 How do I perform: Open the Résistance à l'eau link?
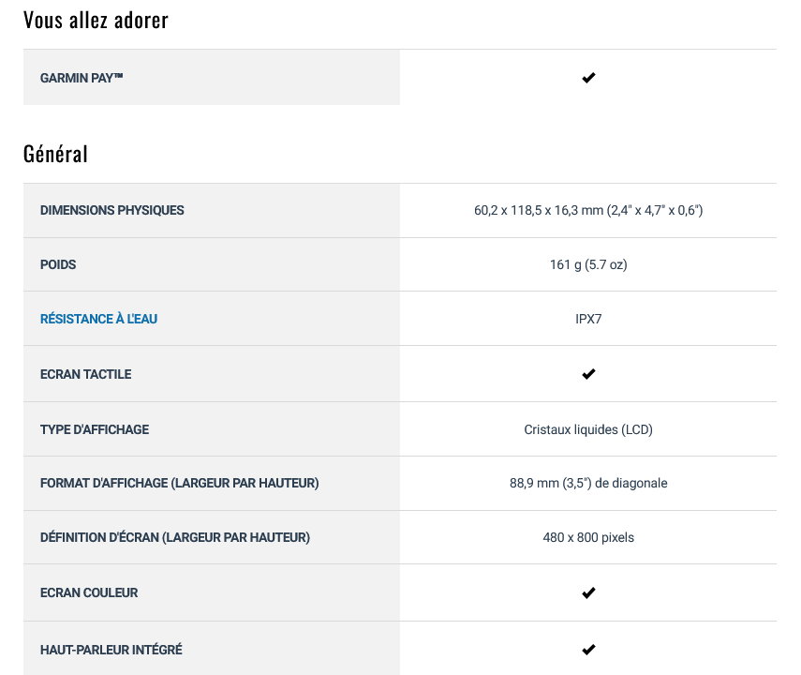click(x=98, y=319)
